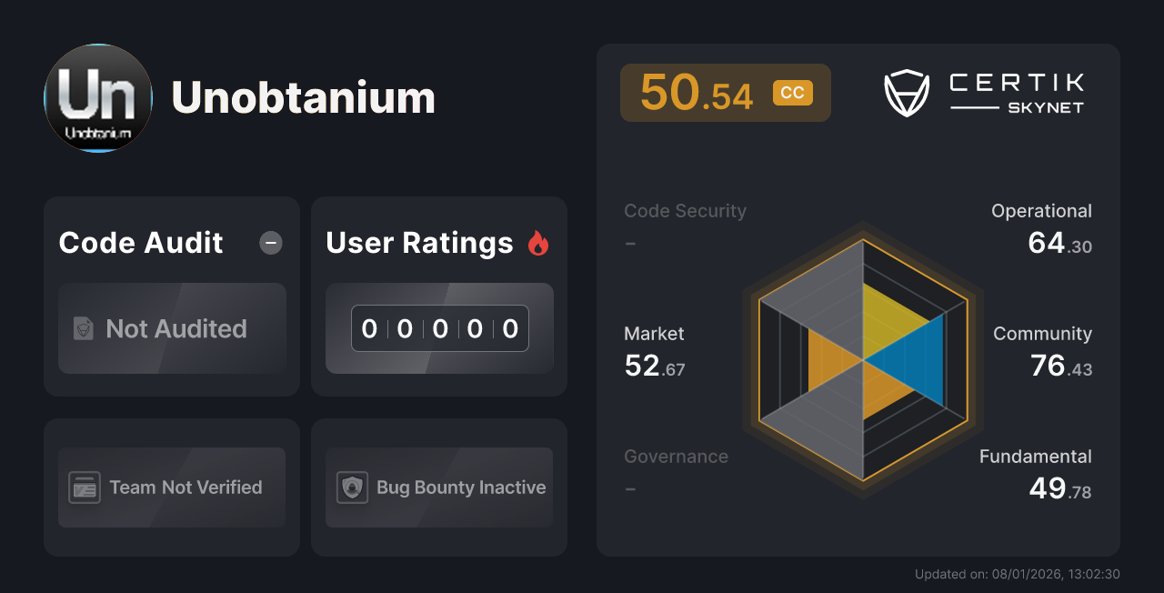Screen dimensions: 1164x593
Task: Click the Unobtanium coin logo
Action: coord(97,98)
